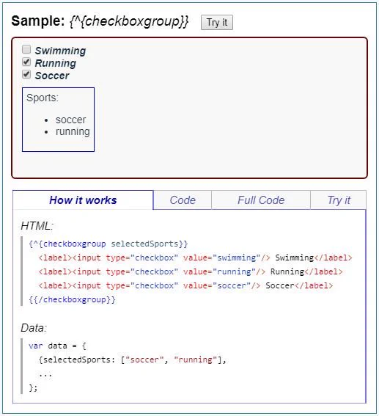Viewport: 379px width, 416px height.
Task: Click the Soccer label text
Action: [x=52, y=76]
